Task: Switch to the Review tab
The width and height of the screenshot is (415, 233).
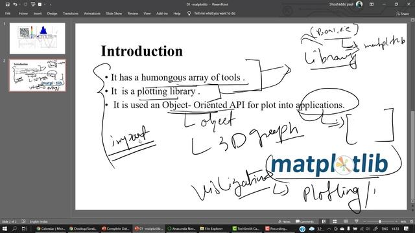Action: pyautogui.click(x=133, y=14)
